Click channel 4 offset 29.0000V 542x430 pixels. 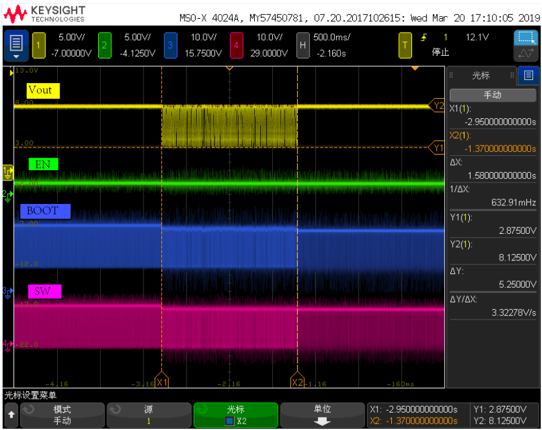point(269,53)
